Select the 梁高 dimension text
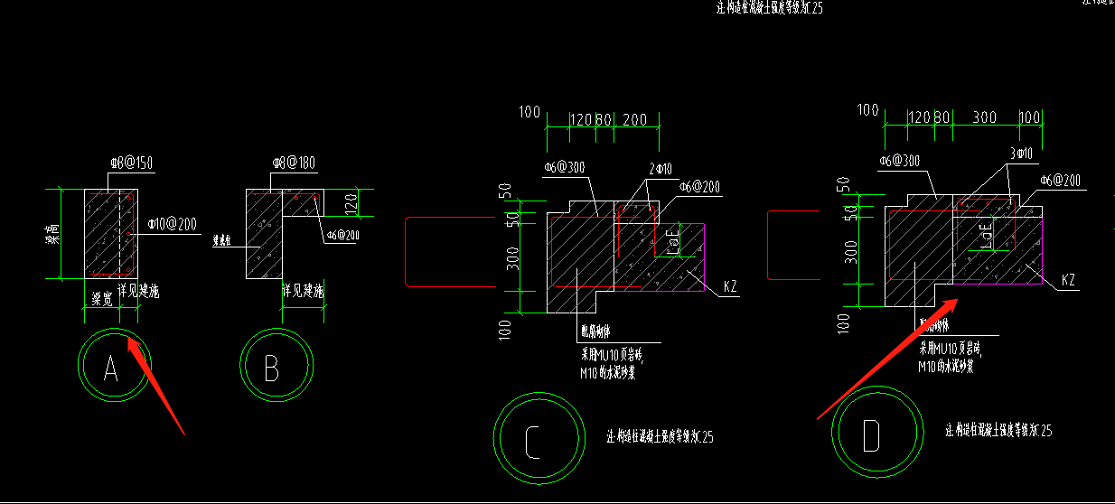 tap(53, 236)
